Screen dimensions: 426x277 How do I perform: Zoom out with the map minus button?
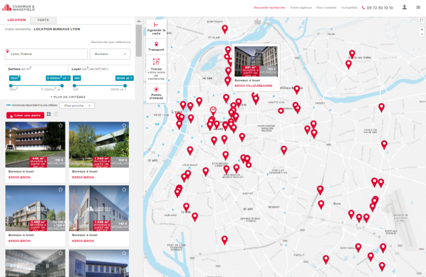[x=422, y=34]
